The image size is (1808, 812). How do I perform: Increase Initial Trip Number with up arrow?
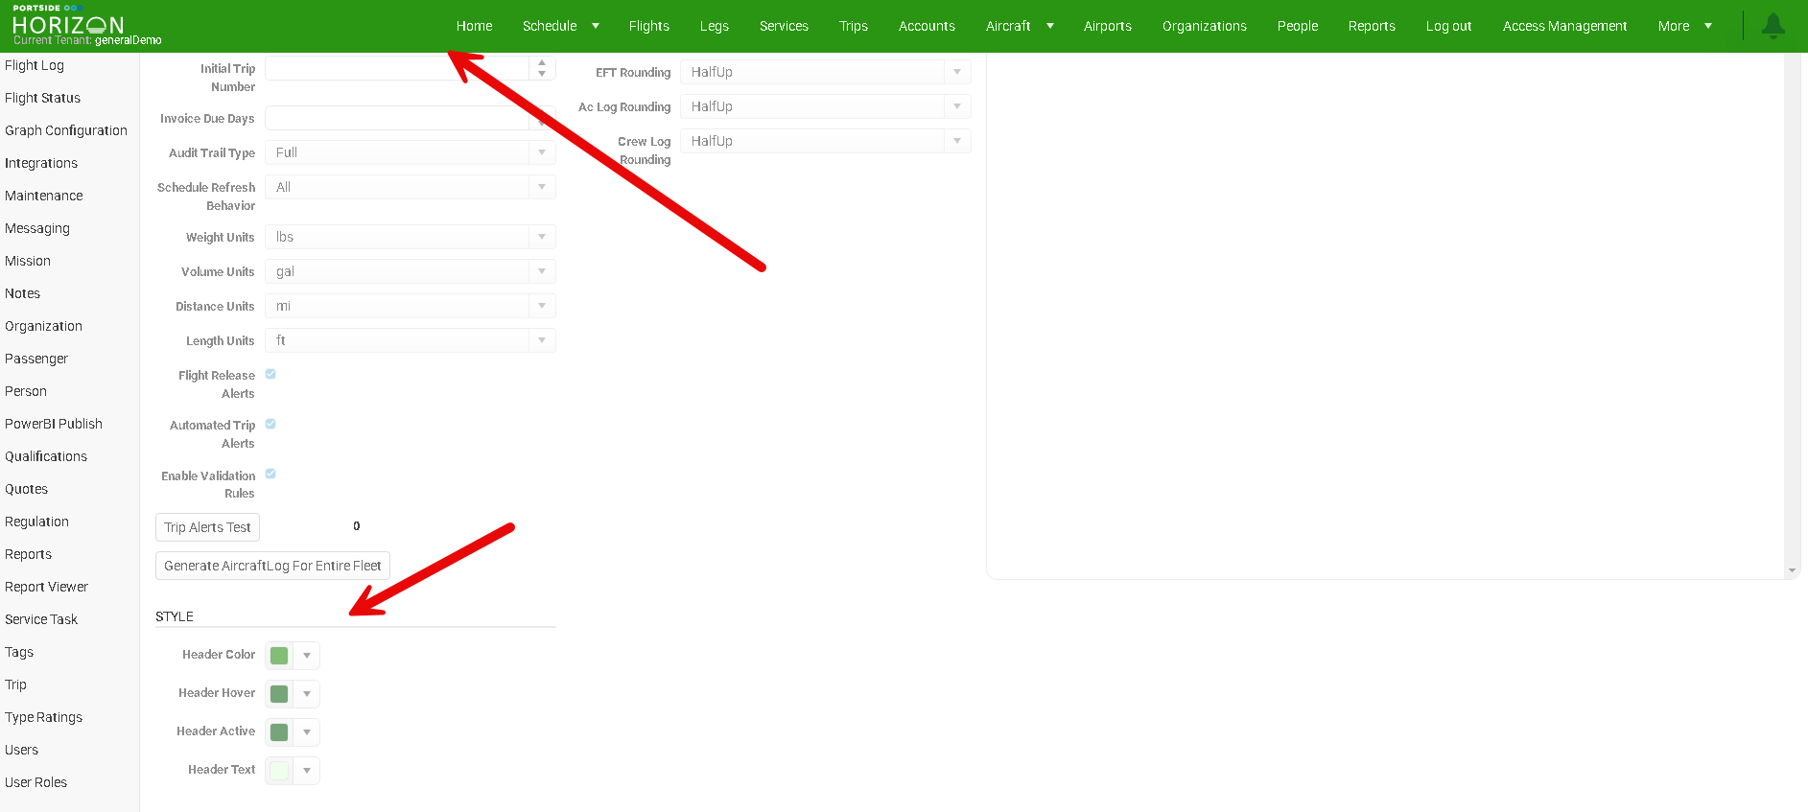(542, 62)
